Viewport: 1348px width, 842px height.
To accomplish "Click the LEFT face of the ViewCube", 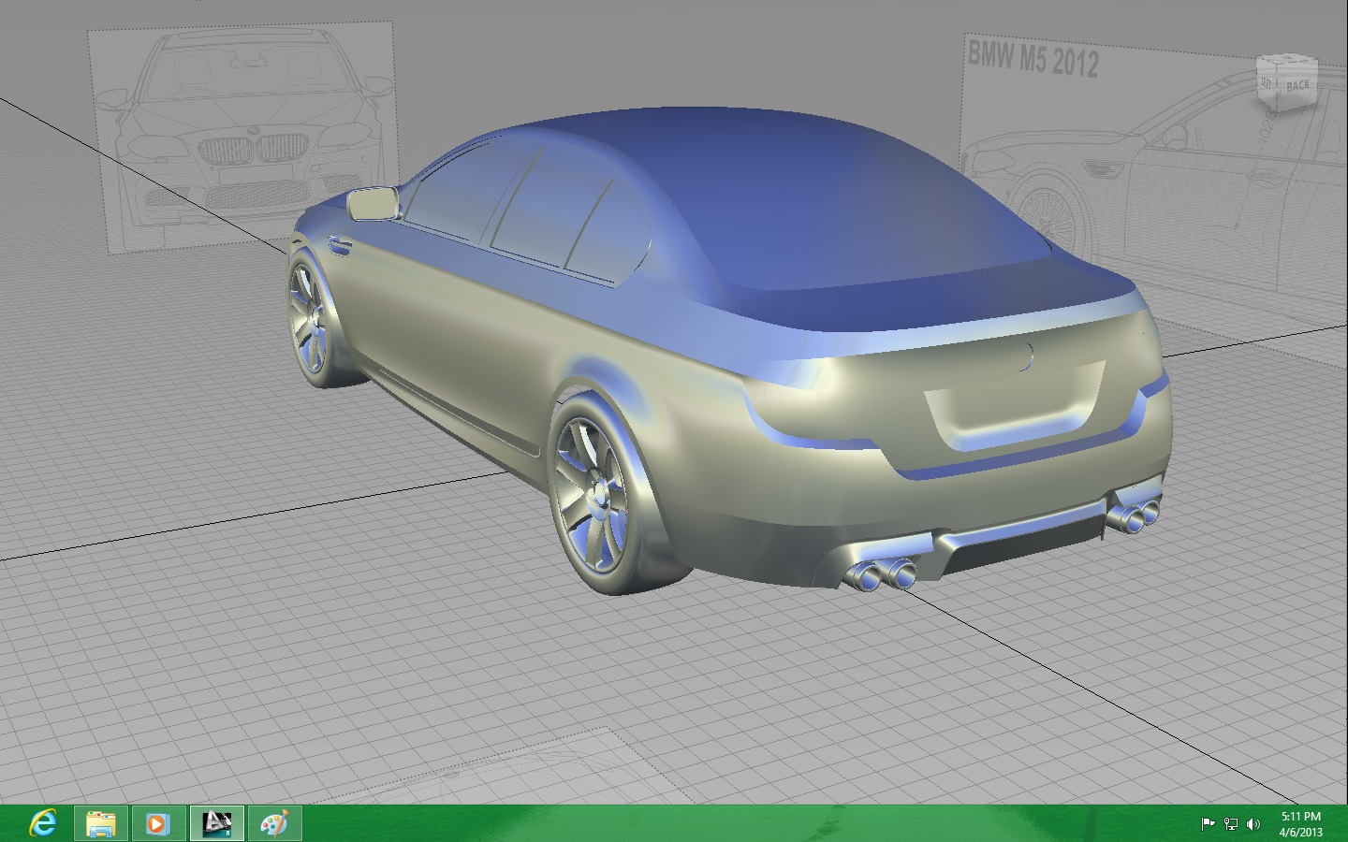I will (x=1266, y=83).
